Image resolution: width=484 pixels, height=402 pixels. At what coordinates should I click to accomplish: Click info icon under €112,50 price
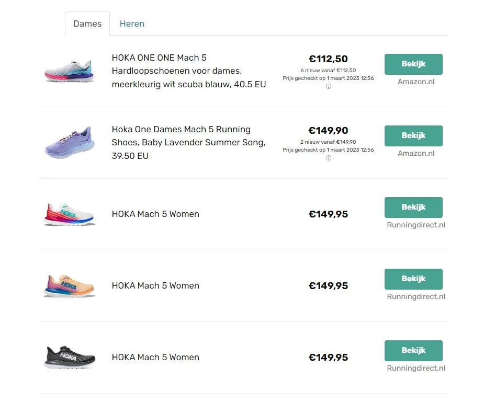(x=329, y=87)
